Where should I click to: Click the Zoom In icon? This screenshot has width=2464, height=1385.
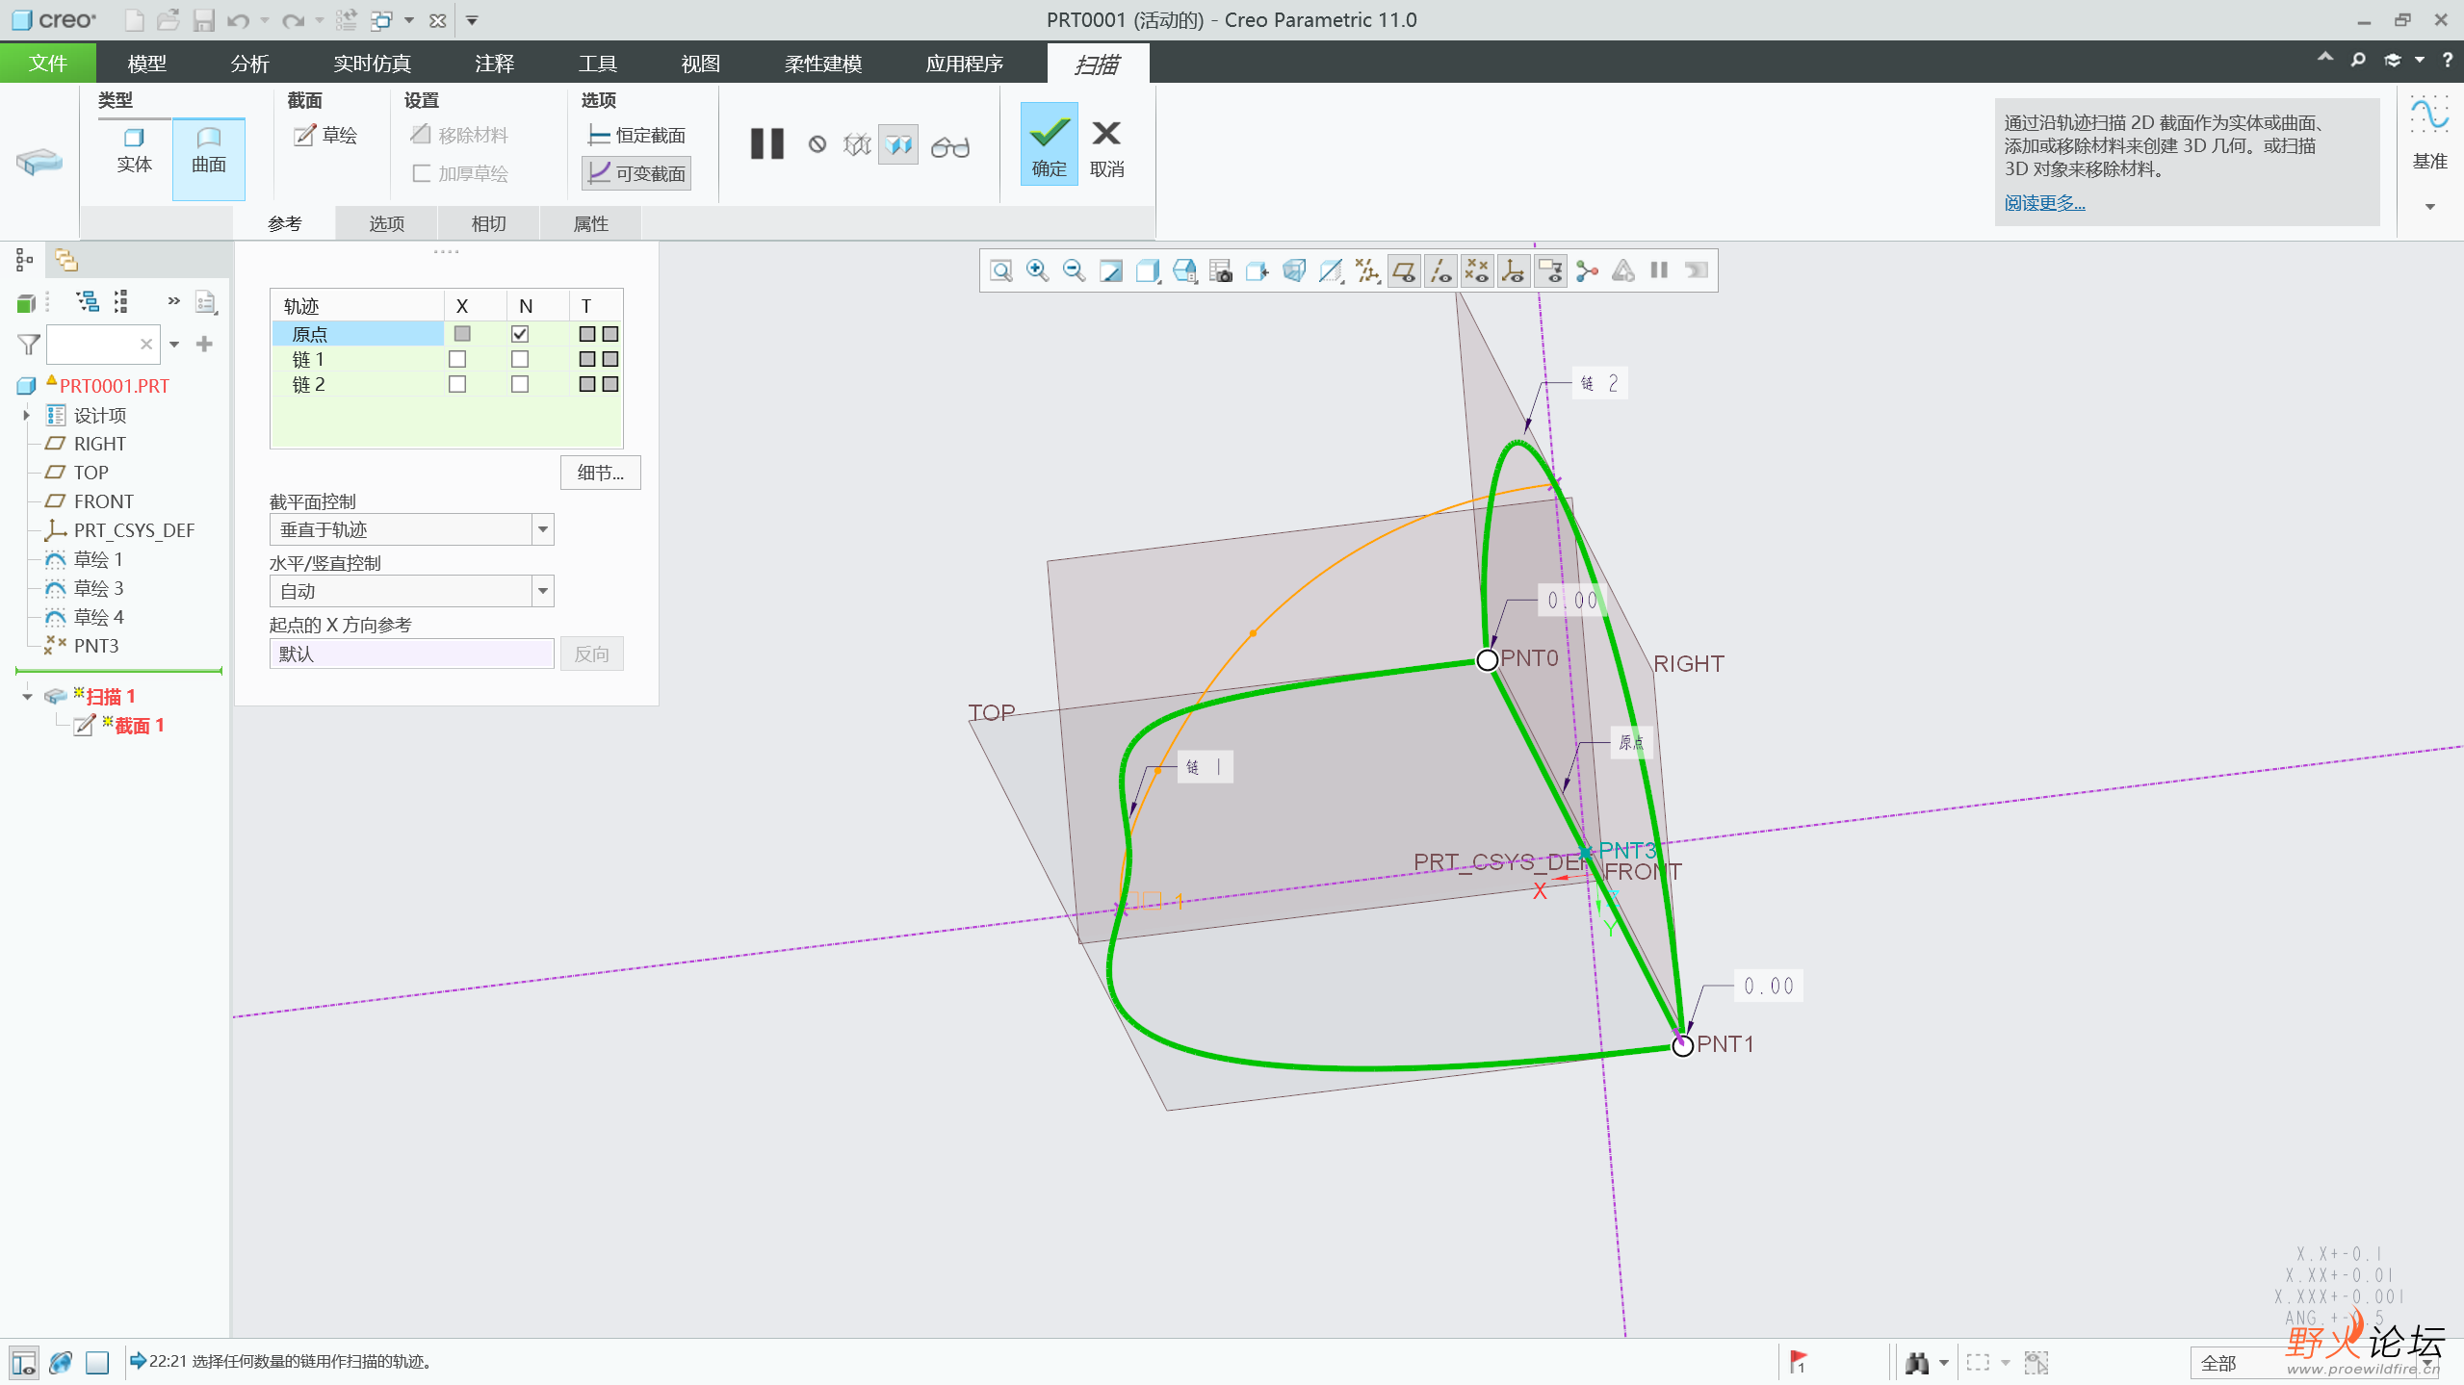tap(1037, 270)
